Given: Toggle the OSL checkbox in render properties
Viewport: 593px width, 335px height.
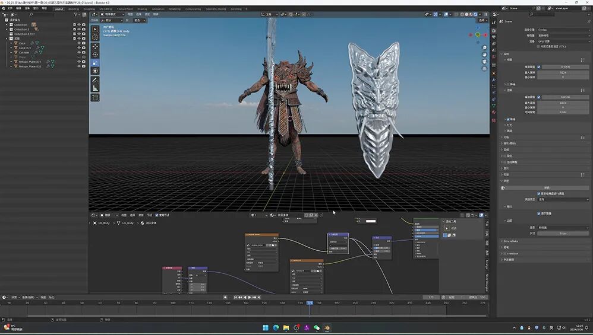Looking at the screenshot, I should 539,46.
